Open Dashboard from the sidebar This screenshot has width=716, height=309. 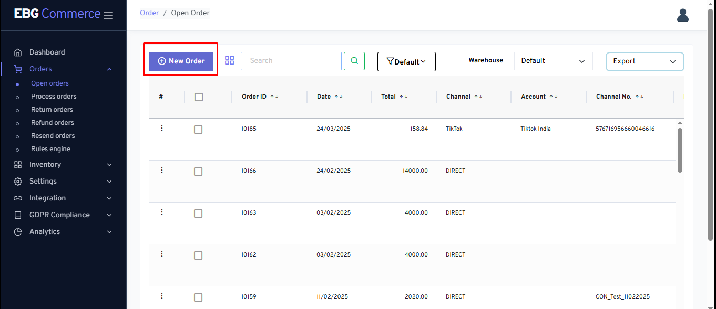tap(47, 52)
